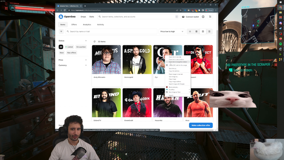
Task: Focus the Search items, collections, and accounts field
Action: coord(138,17)
